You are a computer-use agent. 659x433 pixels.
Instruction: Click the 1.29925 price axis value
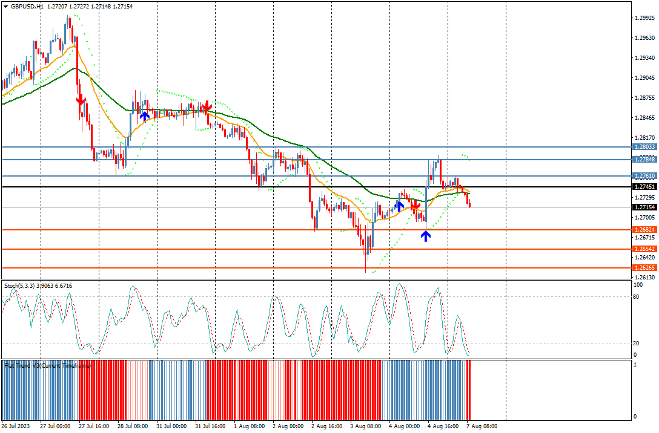644,18
